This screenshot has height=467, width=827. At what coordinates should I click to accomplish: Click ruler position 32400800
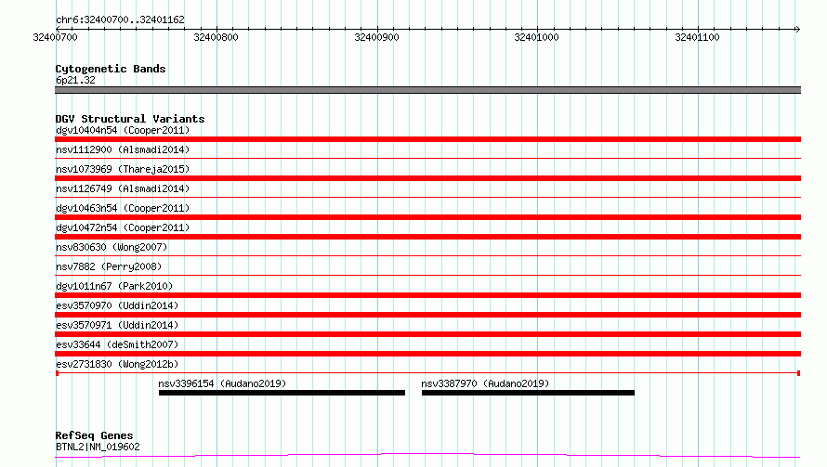pos(216,37)
